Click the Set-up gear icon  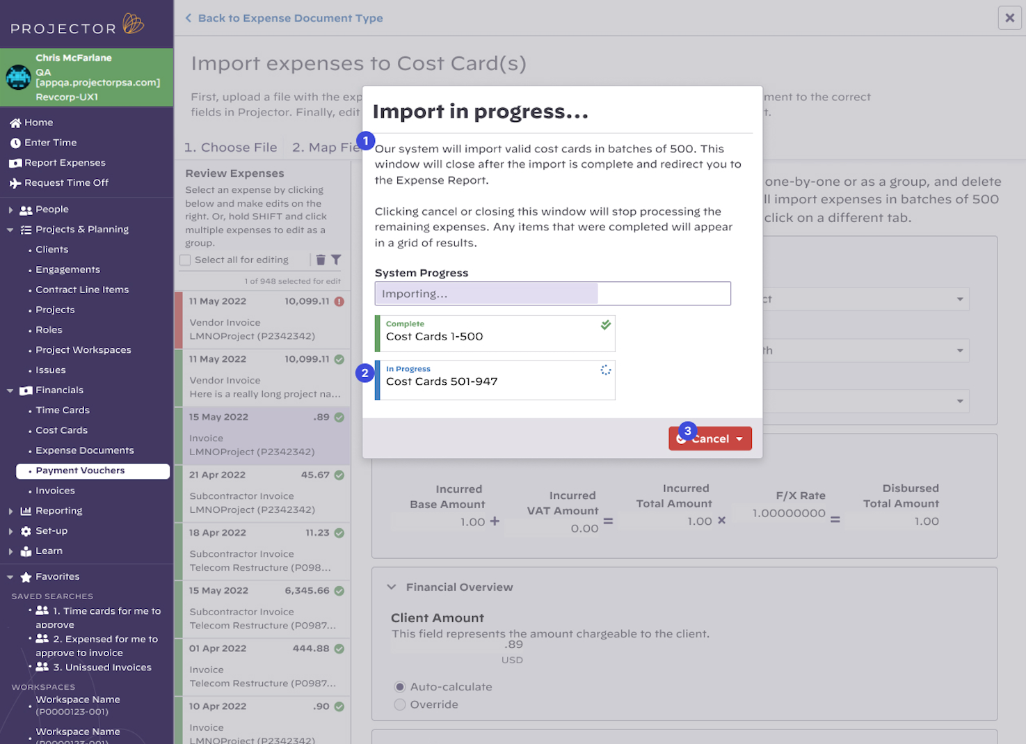[x=26, y=532]
